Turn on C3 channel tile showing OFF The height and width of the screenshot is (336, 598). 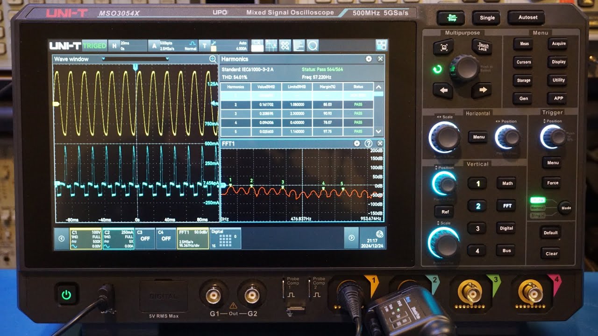coord(145,238)
